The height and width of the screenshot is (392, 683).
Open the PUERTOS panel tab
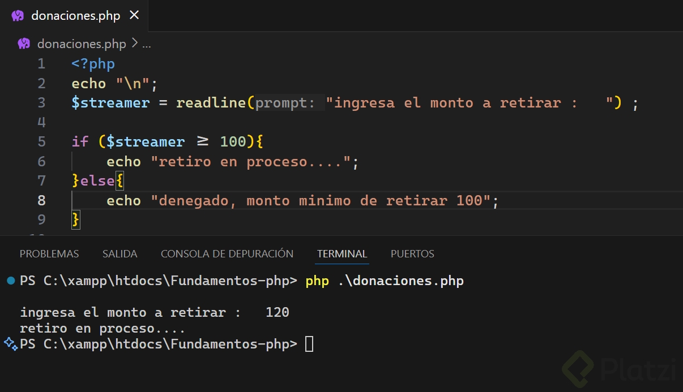click(x=412, y=254)
